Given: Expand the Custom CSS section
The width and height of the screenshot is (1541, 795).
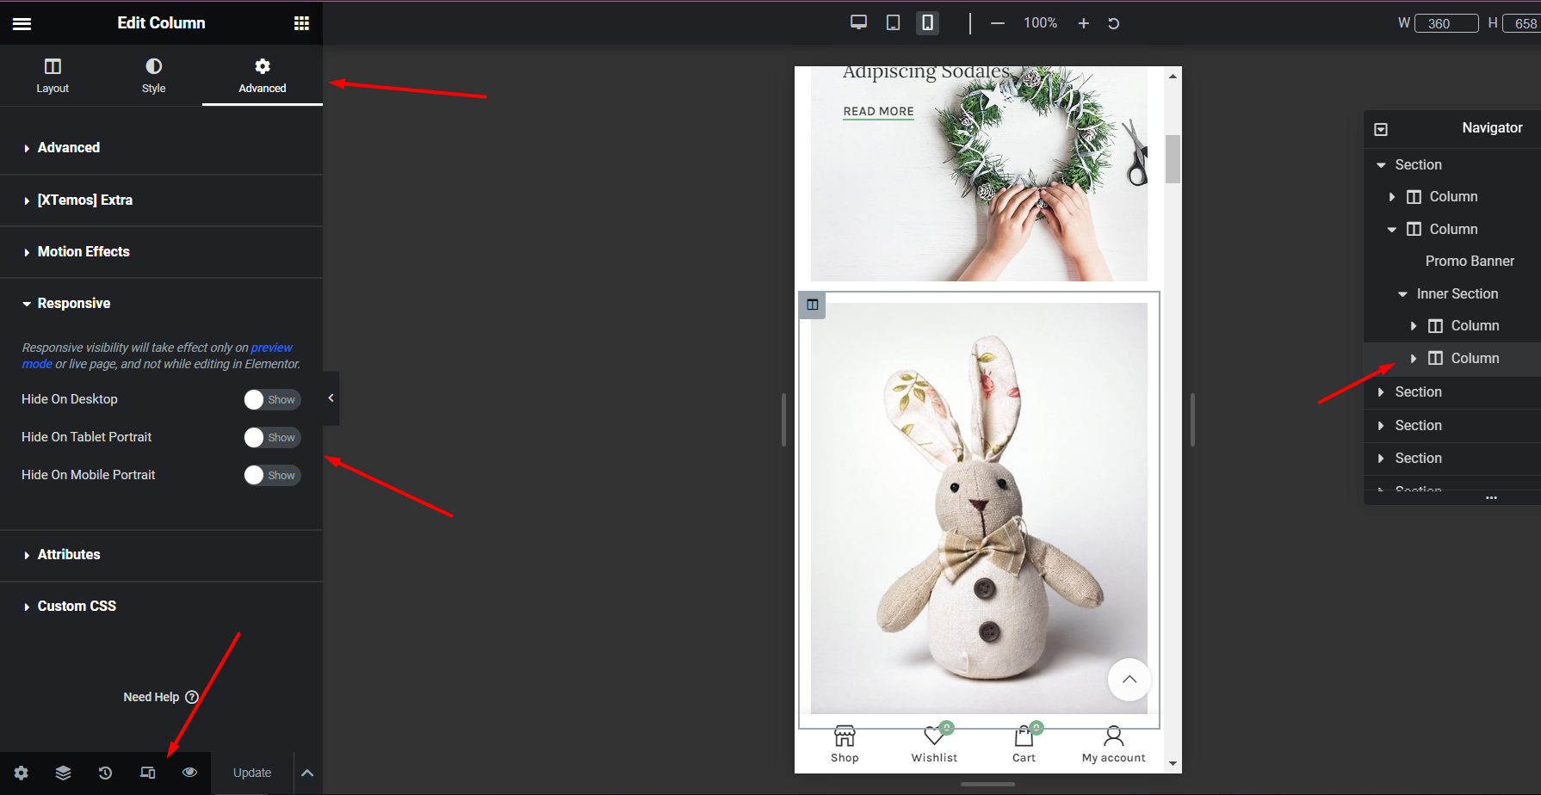Looking at the screenshot, I should point(161,606).
